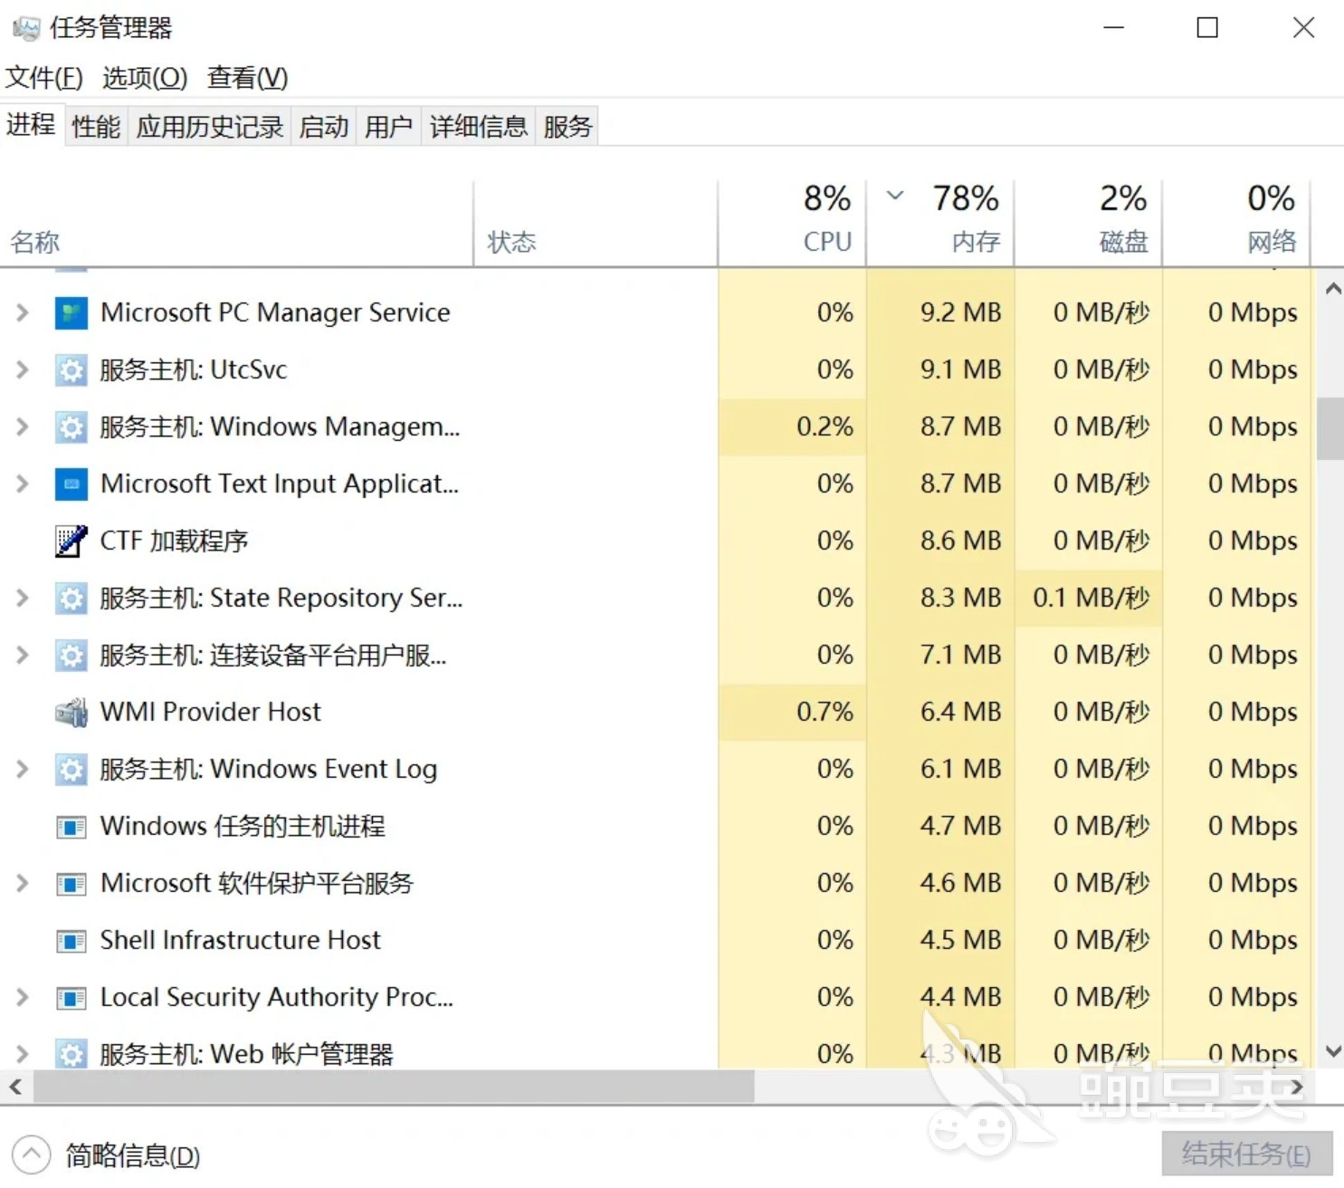This screenshot has width=1344, height=1188.
Task: Expand 服务主机: State Repository Service group
Action: coord(22,599)
